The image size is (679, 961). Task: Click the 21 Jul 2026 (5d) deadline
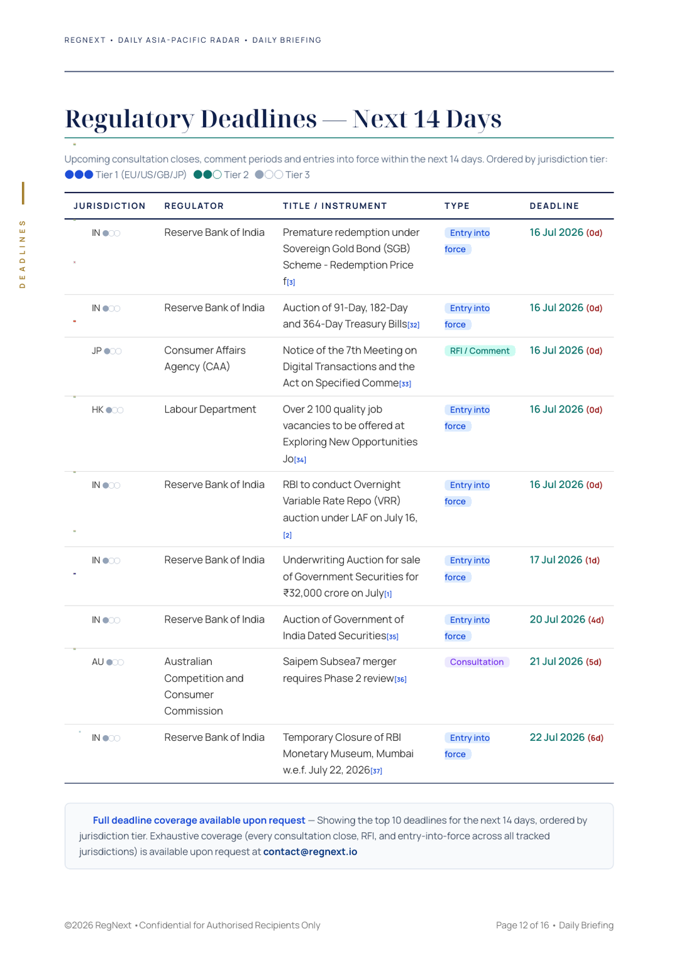click(565, 662)
